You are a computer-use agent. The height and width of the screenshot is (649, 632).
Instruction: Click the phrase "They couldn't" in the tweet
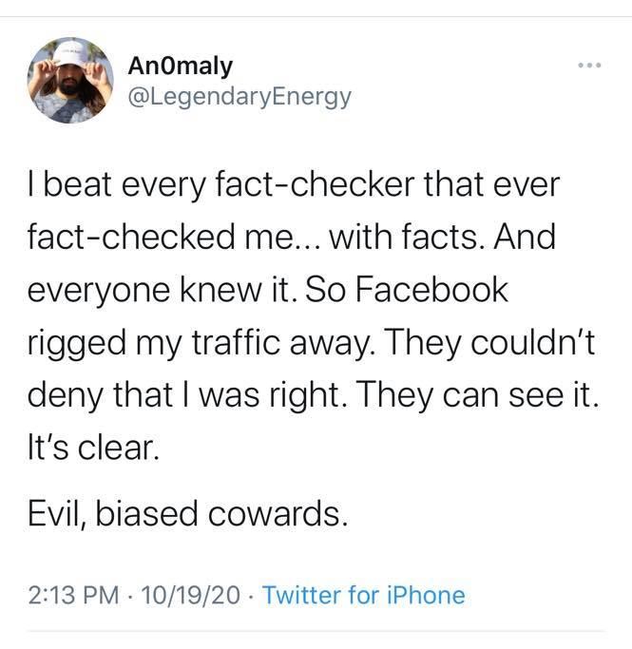click(x=500, y=343)
